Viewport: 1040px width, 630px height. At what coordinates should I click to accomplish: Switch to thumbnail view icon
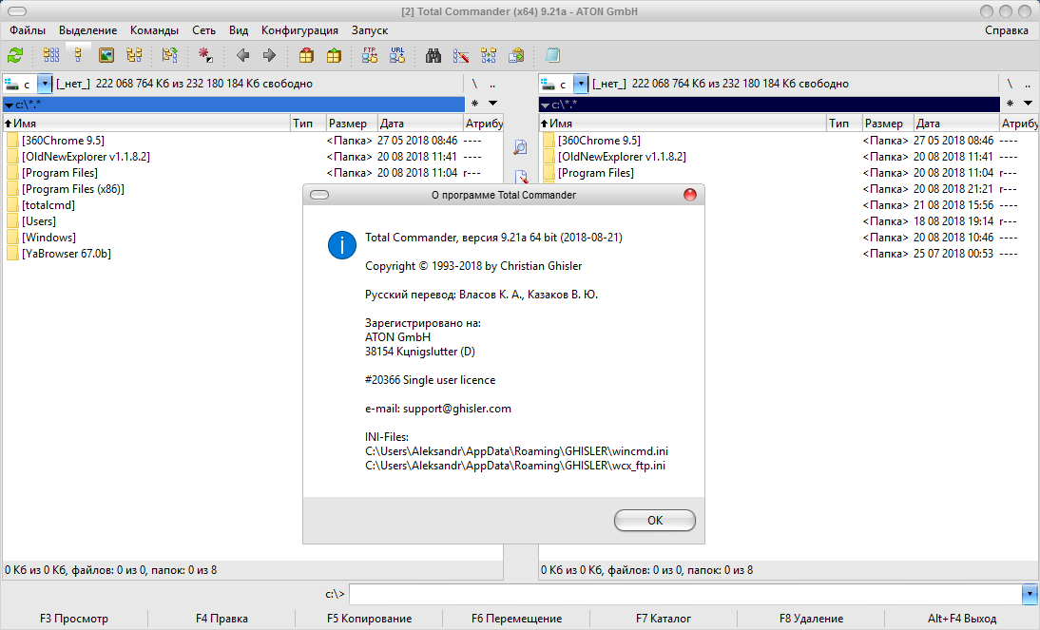(x=106, y=55)
